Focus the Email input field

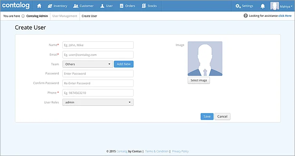[x=98, y=55]
